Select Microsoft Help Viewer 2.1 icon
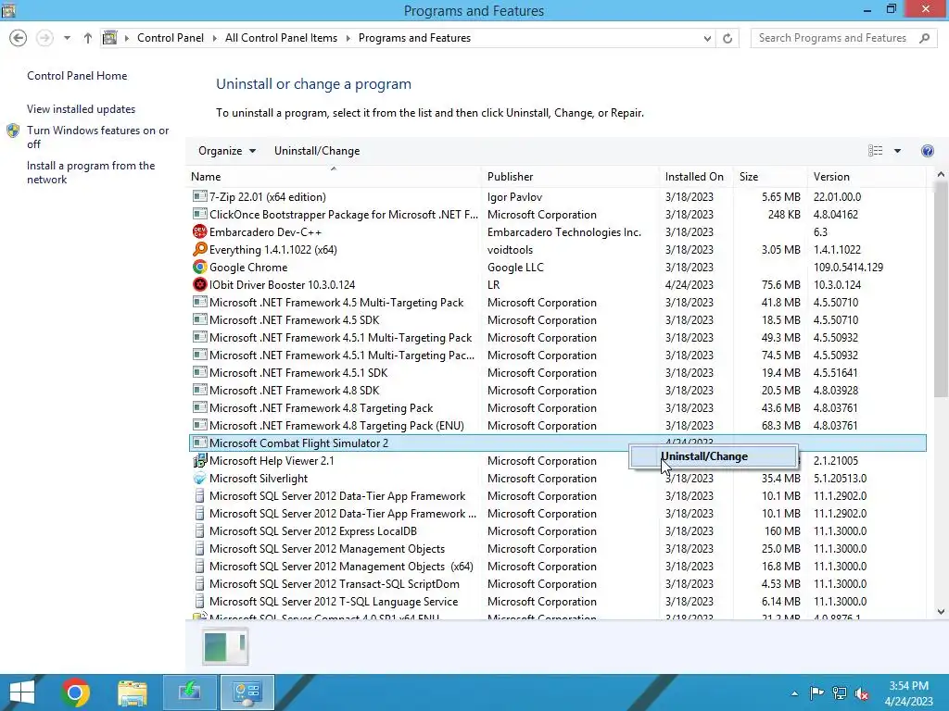Screen dimensions: 949x711 199,461
